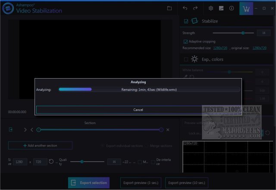Click the recommended size 1280x720 link
Image resolution: width=276 pixels, height=190 pixels.
[220, 47]
